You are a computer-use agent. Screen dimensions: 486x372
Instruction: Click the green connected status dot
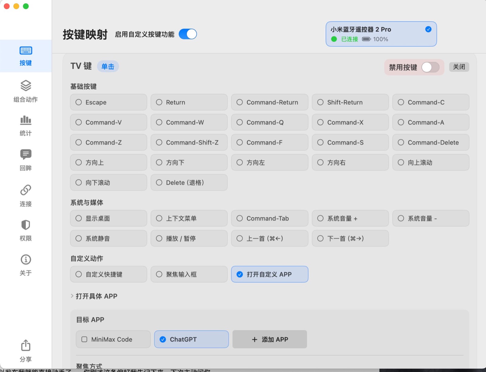[x=334, y=39]
